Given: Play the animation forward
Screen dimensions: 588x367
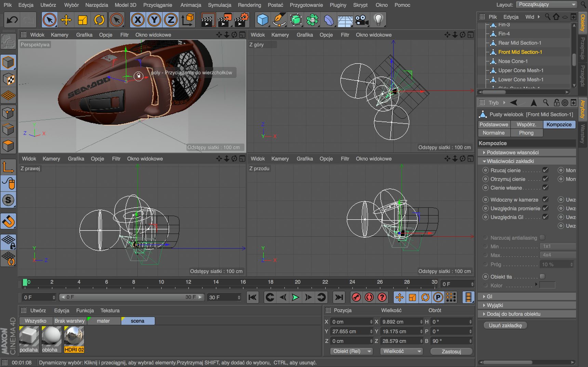Looking at the screenshot, I should 296,297.
